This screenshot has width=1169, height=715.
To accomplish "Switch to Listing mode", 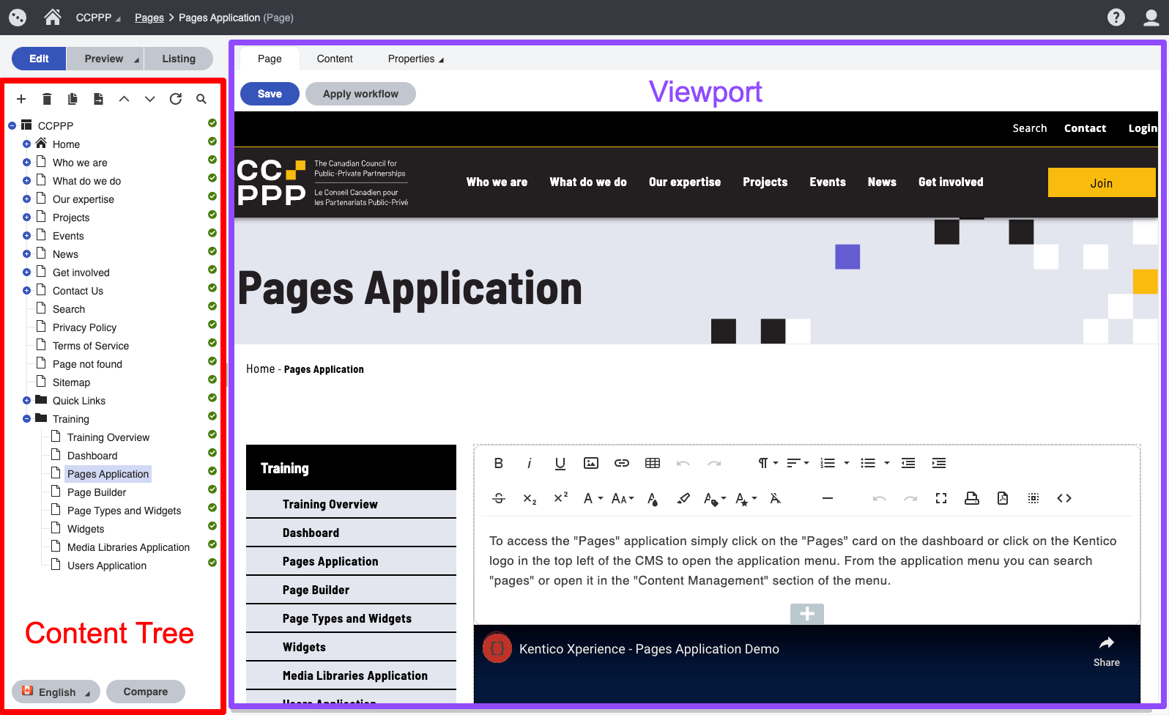I will pyautogui.click(x=179, y=59).
